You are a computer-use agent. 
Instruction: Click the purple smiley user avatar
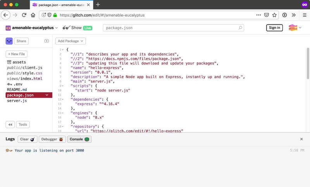(9, 41)
